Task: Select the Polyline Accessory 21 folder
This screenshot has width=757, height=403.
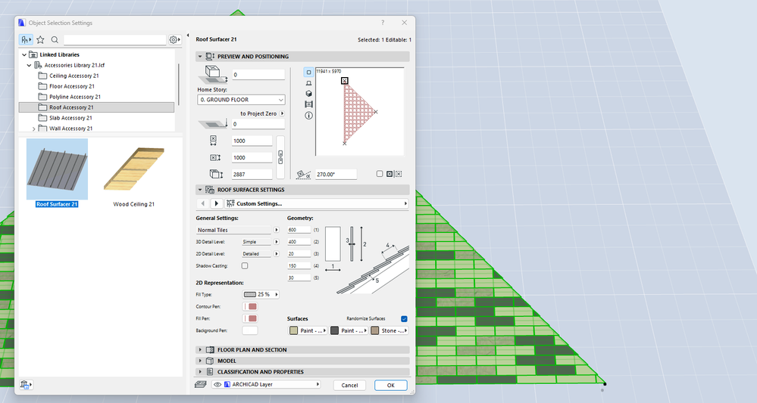Action: [75, 97]
